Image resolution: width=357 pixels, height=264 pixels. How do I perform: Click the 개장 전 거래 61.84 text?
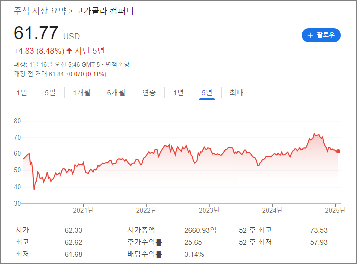(39, 74)
